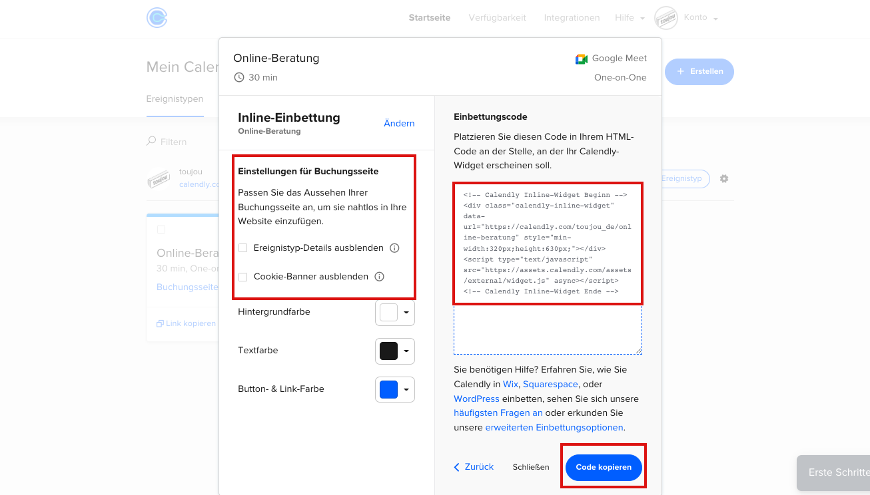
Task: Select the Online-Beratung event card checkbox
Action: (161, 230)
